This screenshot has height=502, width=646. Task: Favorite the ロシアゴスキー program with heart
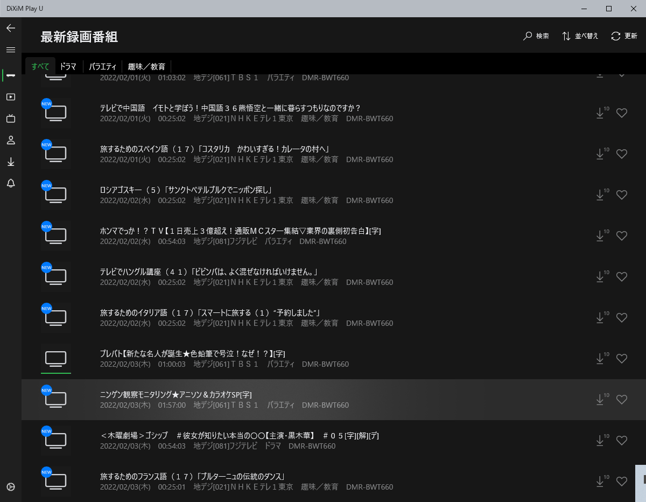pos(622,195)
